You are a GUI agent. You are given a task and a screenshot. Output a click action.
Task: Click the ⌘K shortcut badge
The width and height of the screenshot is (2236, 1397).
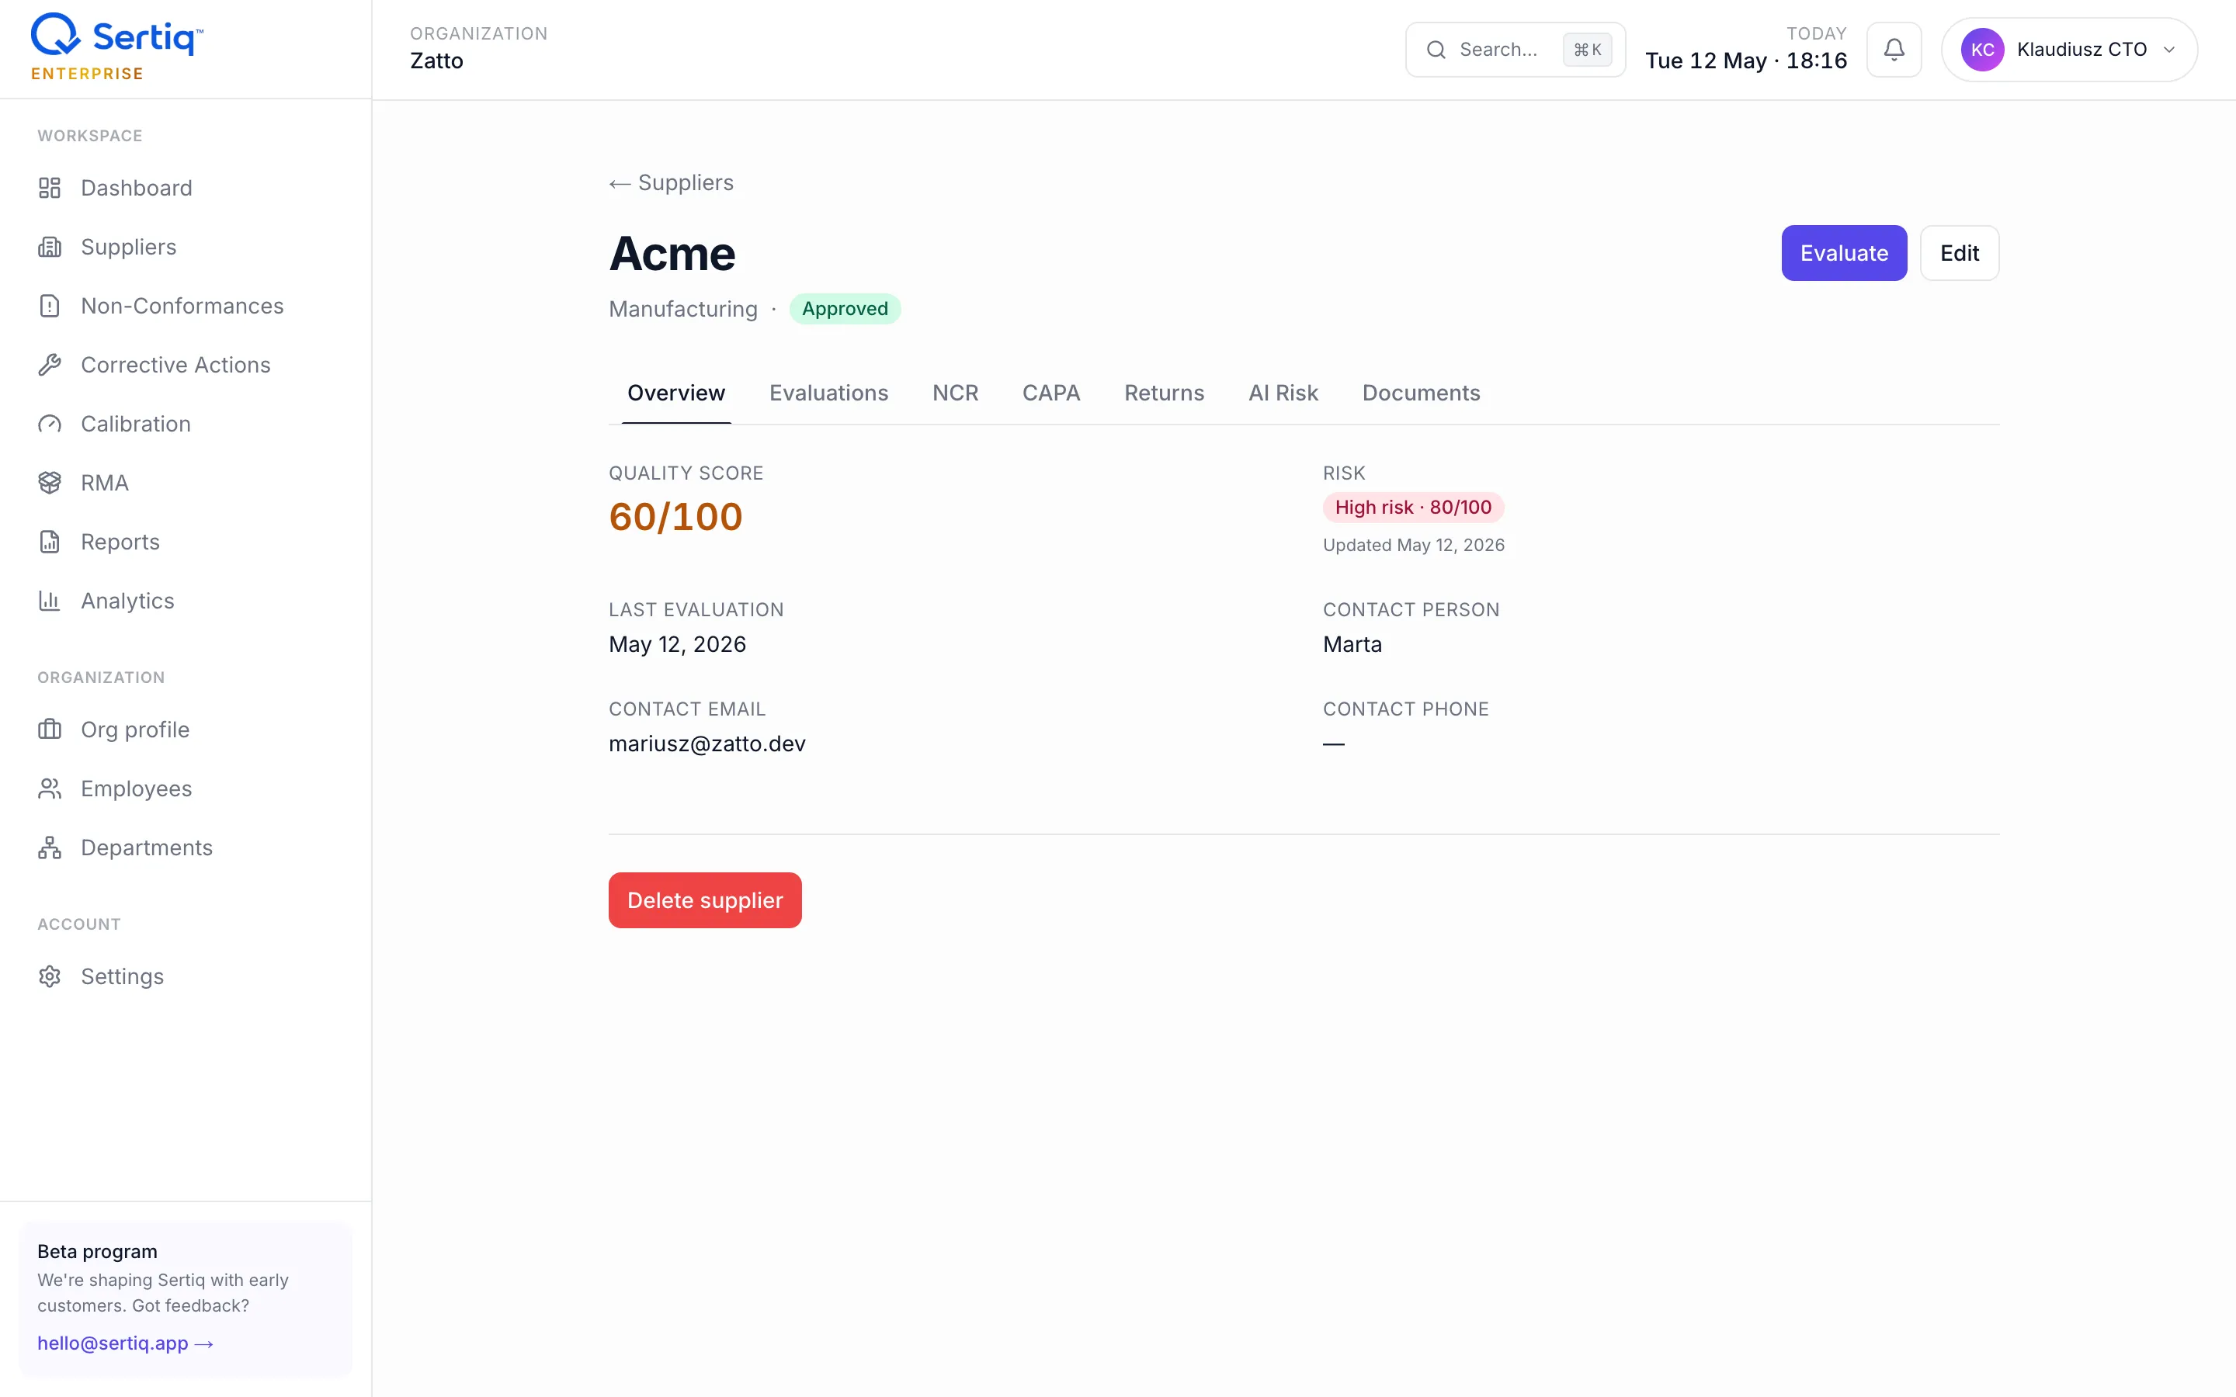(x=1588, y=50)
